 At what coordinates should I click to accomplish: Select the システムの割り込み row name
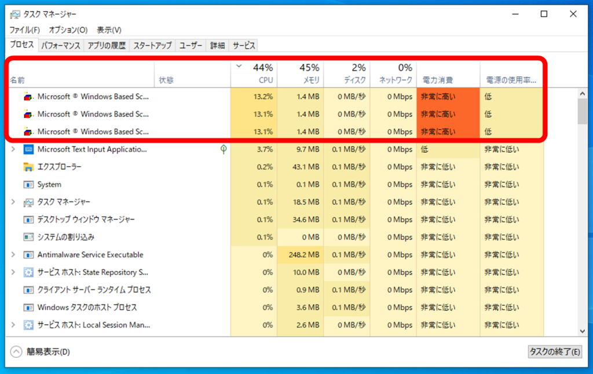(x=66, y=237)
